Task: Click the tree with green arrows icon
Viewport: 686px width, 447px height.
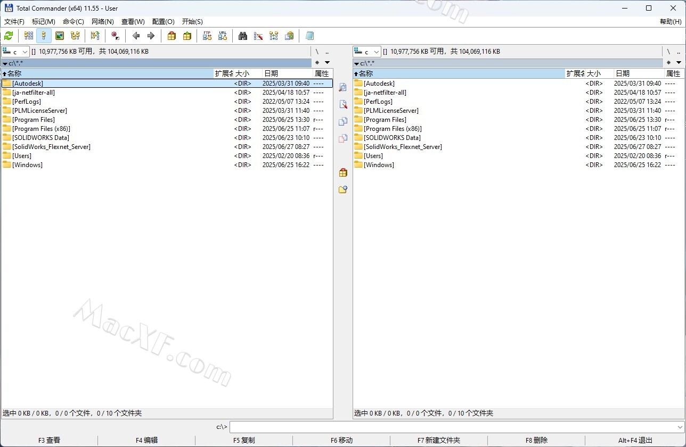Action: tap(95, 36)
